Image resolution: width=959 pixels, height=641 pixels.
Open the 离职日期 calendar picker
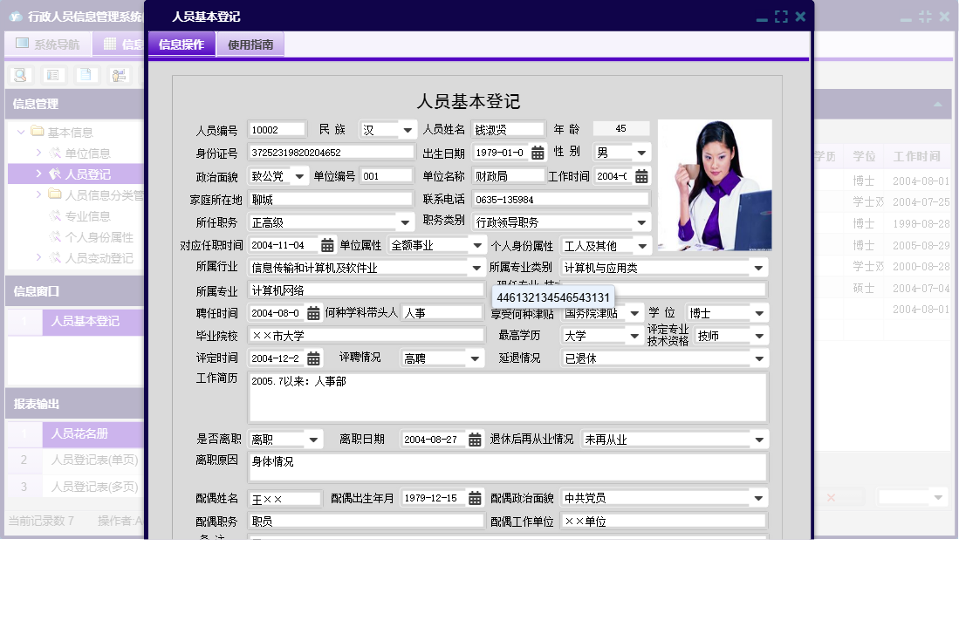[x=474, y=440]
